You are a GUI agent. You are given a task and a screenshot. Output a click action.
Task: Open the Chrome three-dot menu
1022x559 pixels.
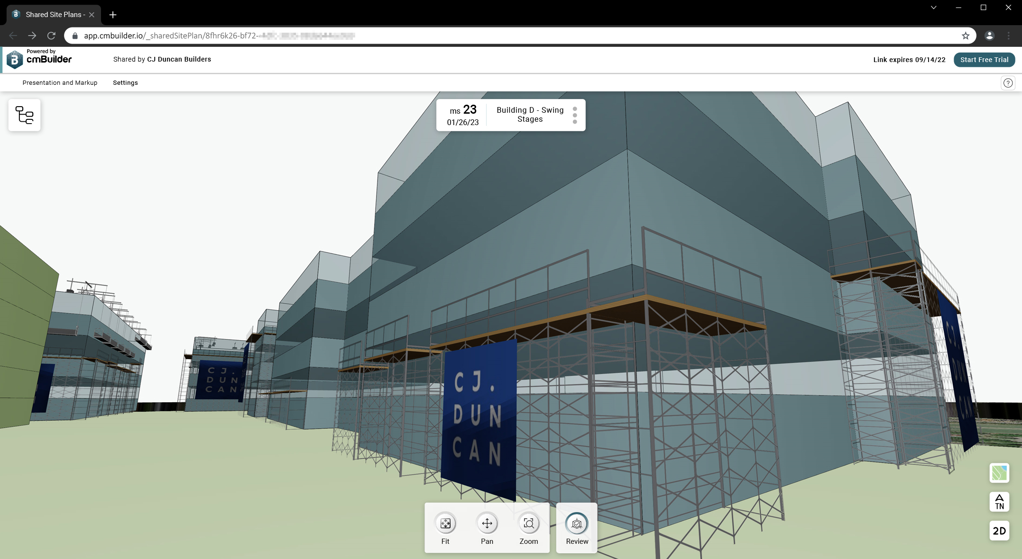pyautogui.click(x=1009, y=36)
